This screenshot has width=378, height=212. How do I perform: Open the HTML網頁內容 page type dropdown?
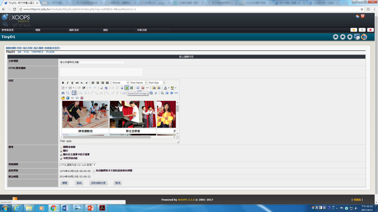[x=78, y=165]
